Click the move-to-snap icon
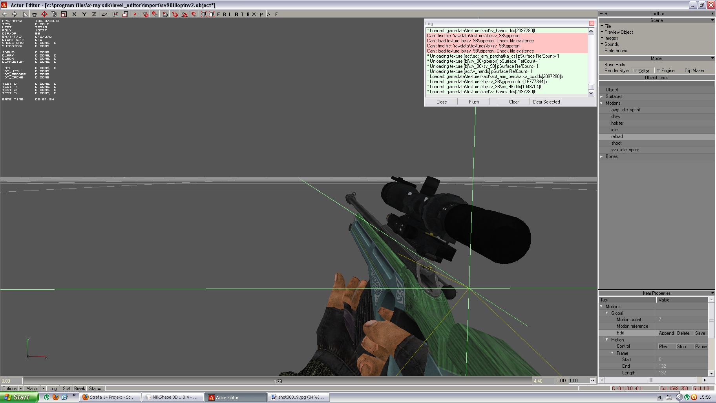The height and width of the screenshot is (403, 716). tap(155, 14)
